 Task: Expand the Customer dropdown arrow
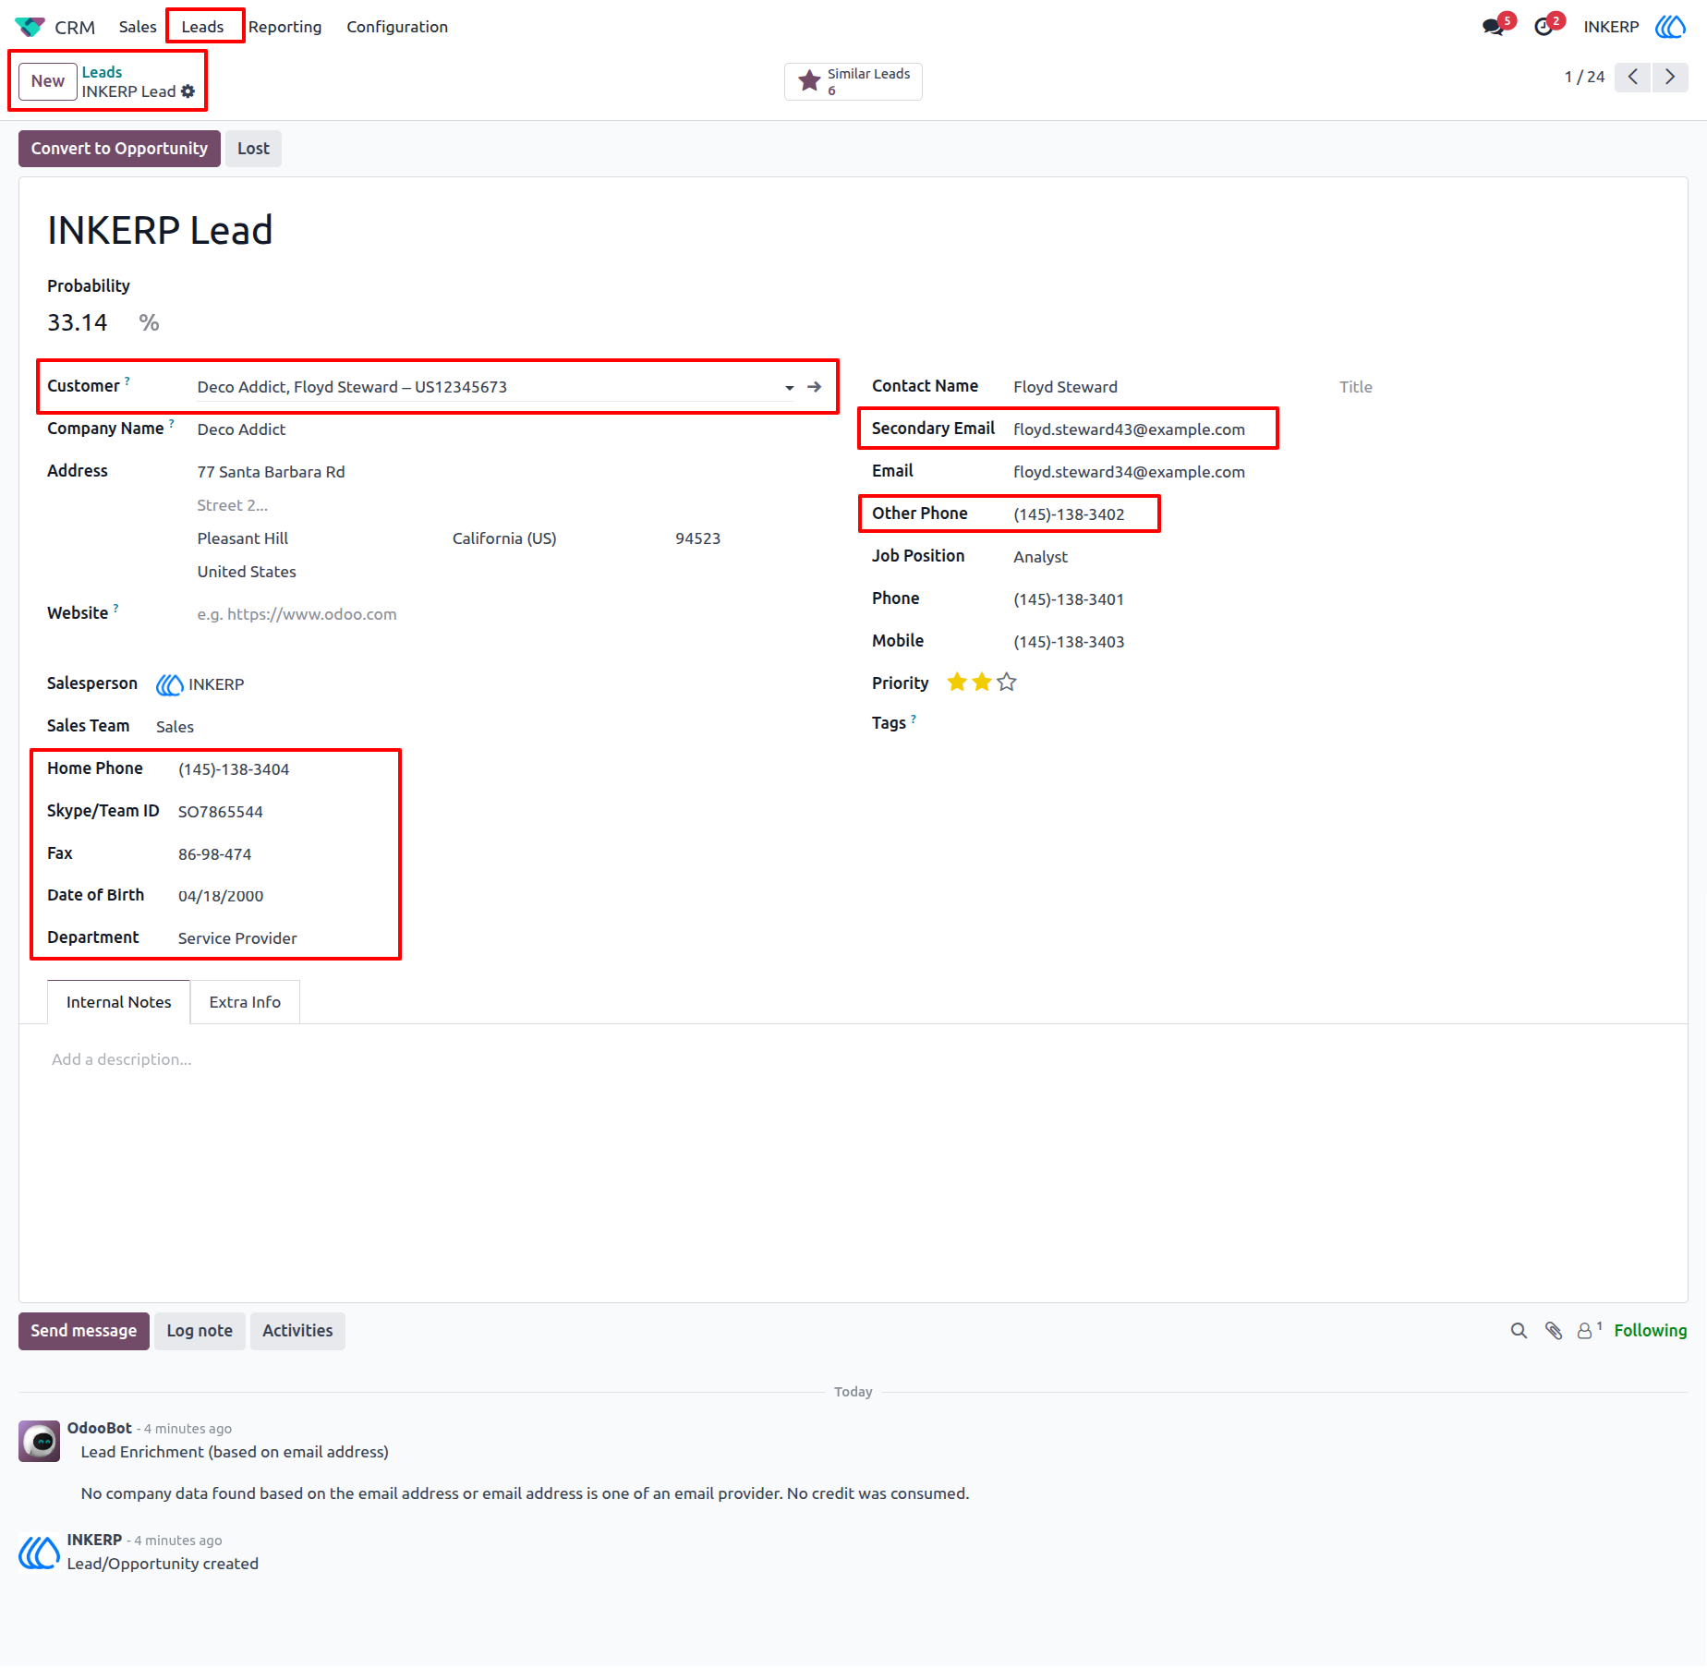point(790,388)
